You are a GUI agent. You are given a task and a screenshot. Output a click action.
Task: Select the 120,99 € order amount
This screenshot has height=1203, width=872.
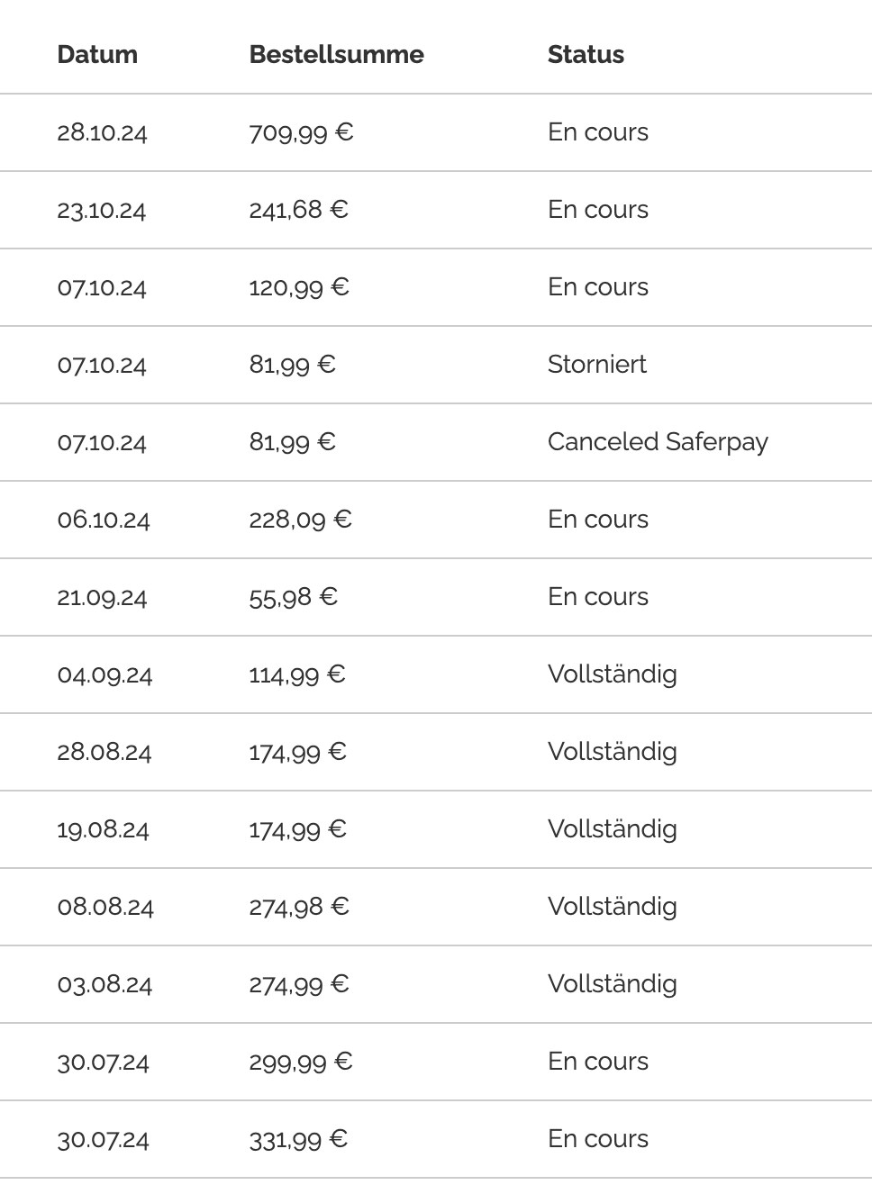coord(299,287)
